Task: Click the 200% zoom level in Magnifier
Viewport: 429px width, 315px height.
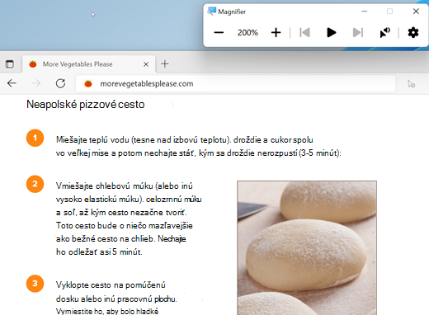Action: pyautogui.click(x=247, y=33)
